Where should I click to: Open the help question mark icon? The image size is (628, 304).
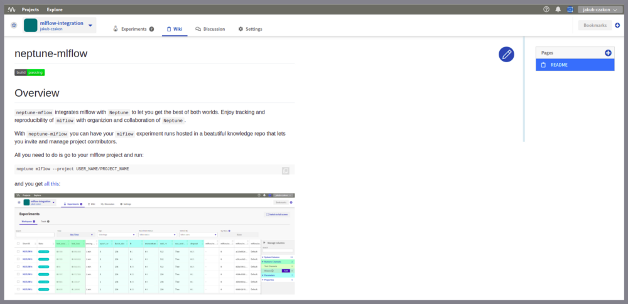pyautogui.click(x=546, y=9)
